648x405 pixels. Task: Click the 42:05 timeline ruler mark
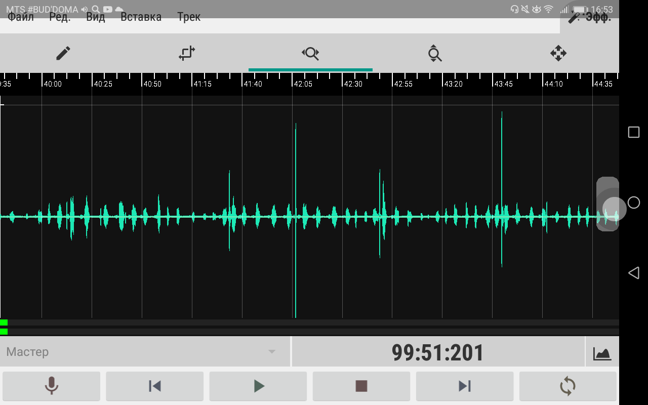[x=303, y=84]
